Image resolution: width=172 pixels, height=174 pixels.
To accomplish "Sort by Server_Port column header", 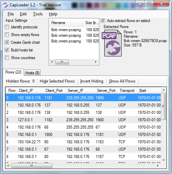I will tap(106, 91).
